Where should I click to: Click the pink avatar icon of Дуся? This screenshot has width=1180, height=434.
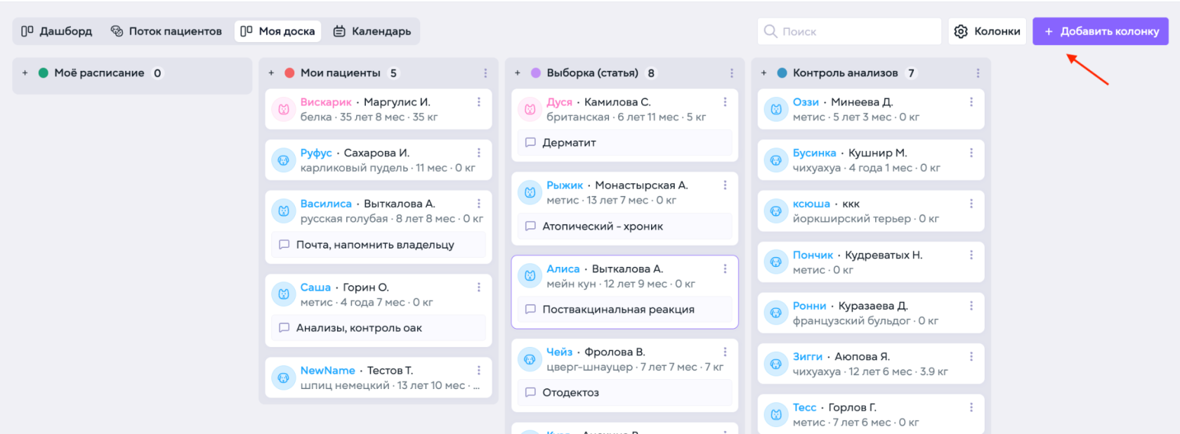tap(530, 110)
